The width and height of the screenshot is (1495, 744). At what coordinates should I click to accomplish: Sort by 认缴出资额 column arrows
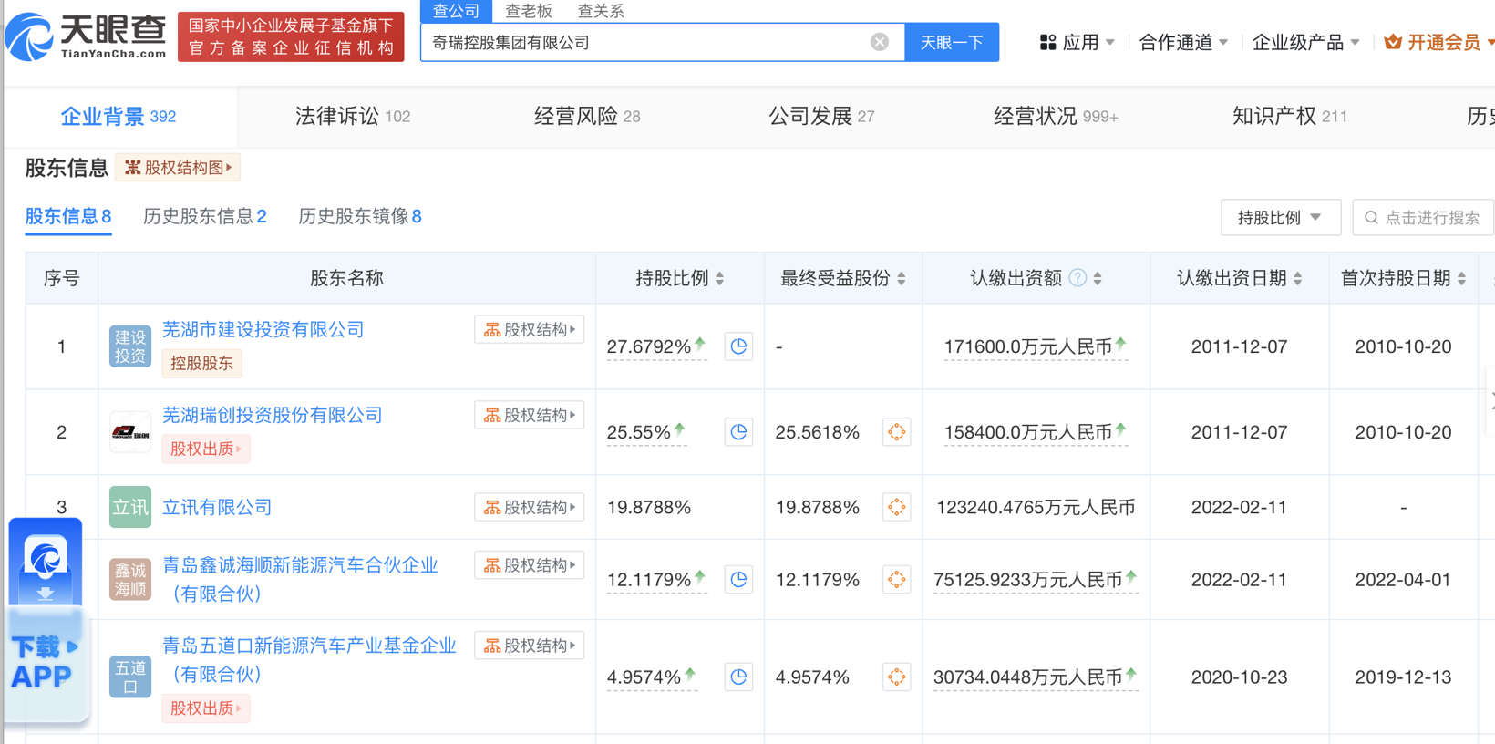click(x=1098, y=279)
